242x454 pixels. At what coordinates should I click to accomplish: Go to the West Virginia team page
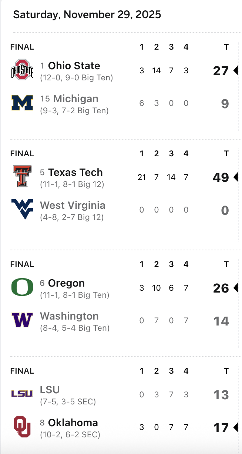click(x=73, y=206)
